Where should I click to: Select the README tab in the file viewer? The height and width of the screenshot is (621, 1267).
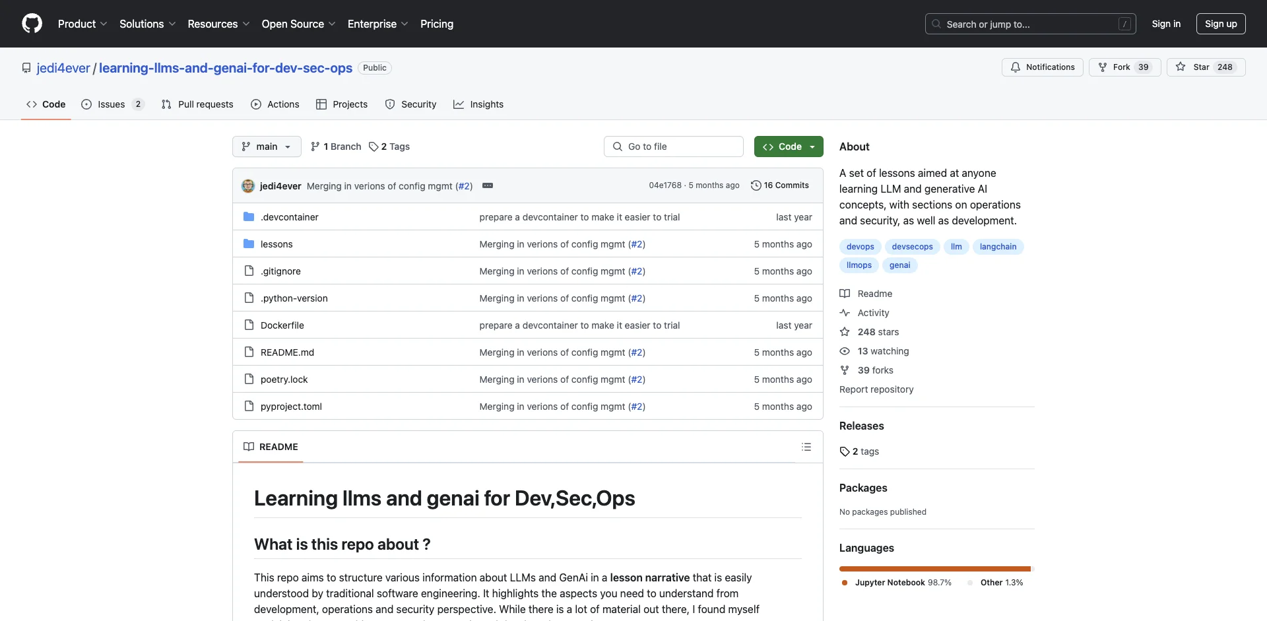[x=271, y=447]
